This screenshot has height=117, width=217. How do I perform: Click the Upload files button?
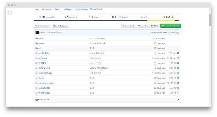pos(143,26)
